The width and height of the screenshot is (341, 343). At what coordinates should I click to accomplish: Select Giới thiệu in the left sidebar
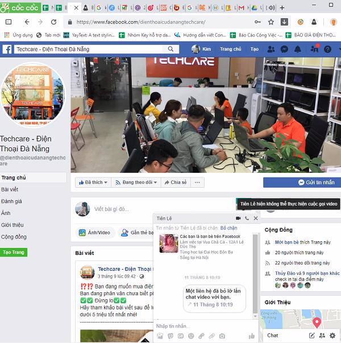pos(13,225)
